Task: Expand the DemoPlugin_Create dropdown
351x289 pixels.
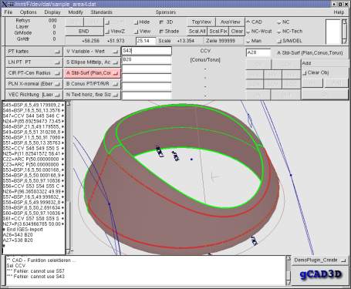Action: click(343, 260)
